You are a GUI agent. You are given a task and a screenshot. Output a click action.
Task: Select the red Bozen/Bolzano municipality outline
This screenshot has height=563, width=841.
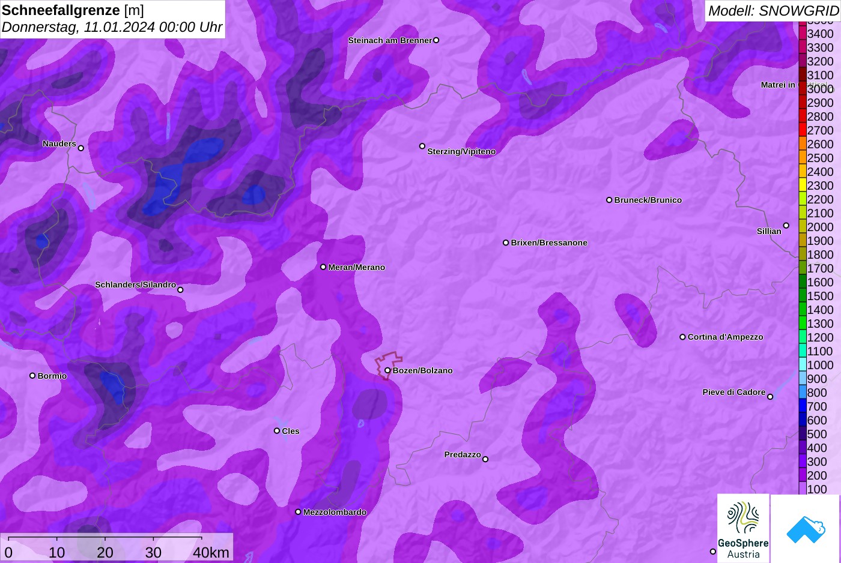tap(389, 365)
